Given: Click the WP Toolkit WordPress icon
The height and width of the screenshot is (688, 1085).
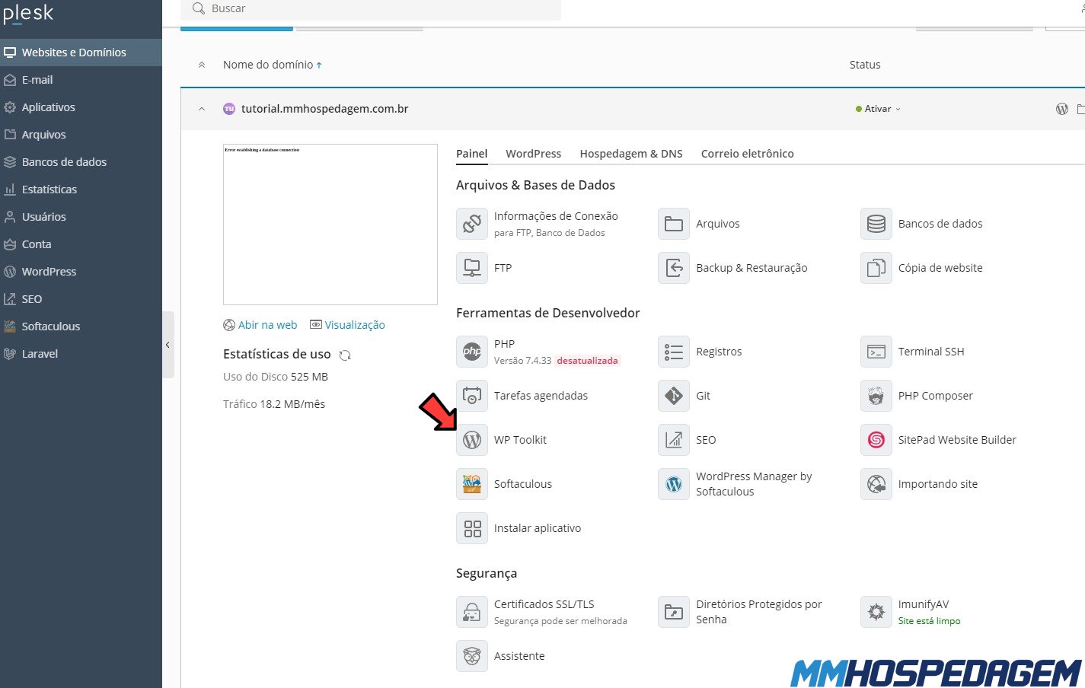Looking at the screenshot, I should click(472, 440).
